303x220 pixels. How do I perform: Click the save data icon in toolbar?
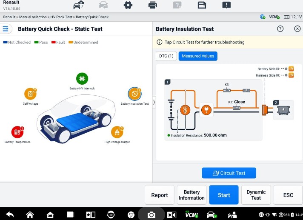pos(202,5)
